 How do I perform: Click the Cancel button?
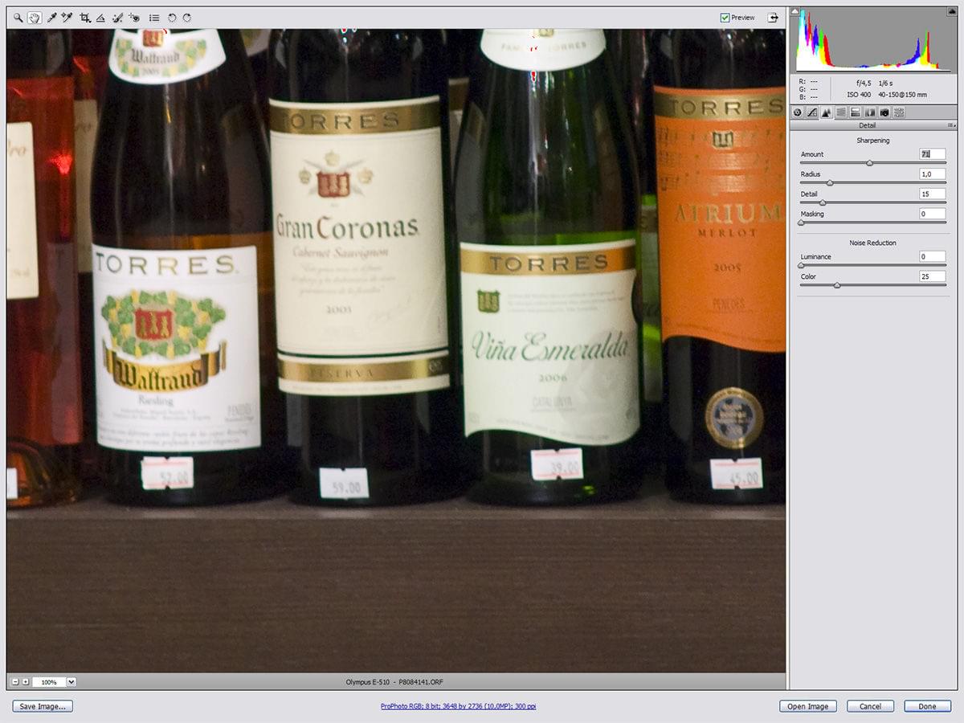pyautogui.click(x=870, y=706)
